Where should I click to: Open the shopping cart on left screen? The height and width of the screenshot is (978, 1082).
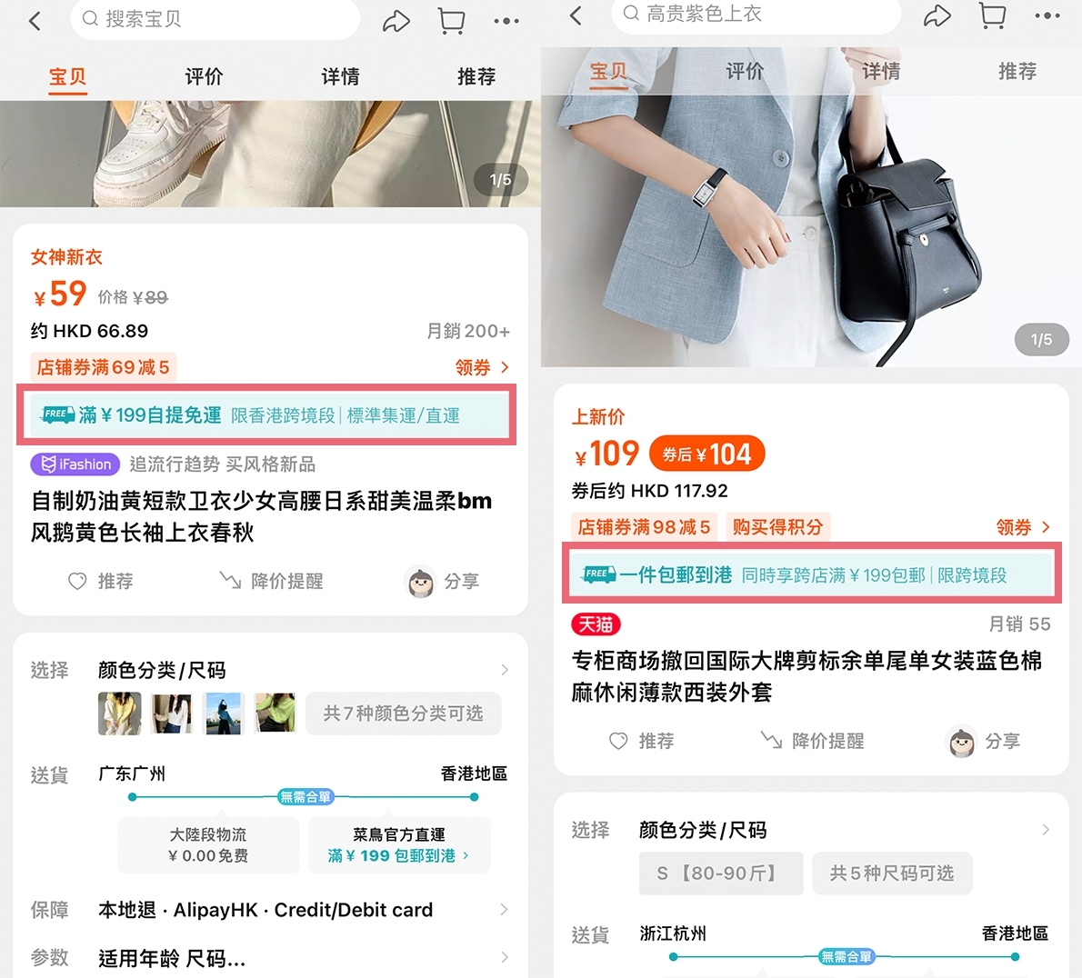451,21
